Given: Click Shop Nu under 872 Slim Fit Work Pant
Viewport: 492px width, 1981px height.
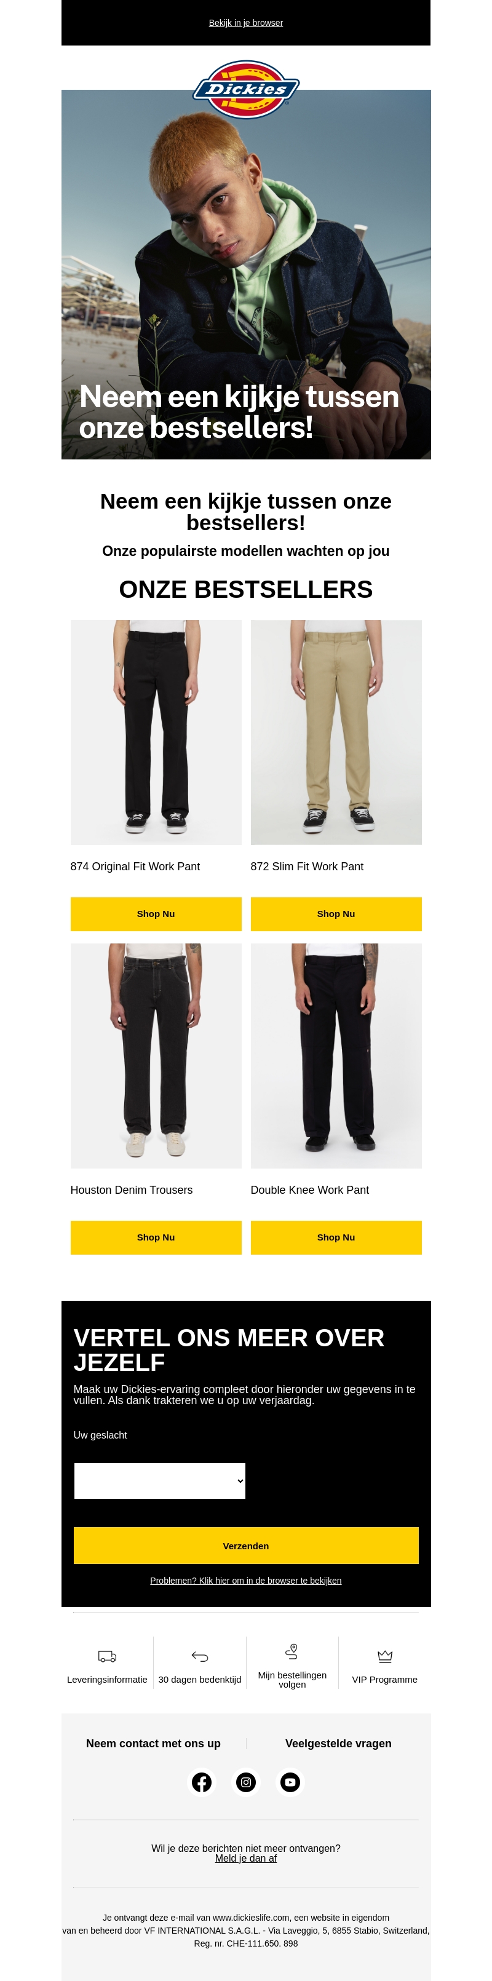Looking at the screenshot, I should coord(336,913).
